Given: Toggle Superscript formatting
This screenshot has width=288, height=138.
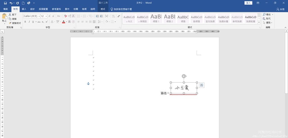Looking at the screenshot, I should 47,22.
